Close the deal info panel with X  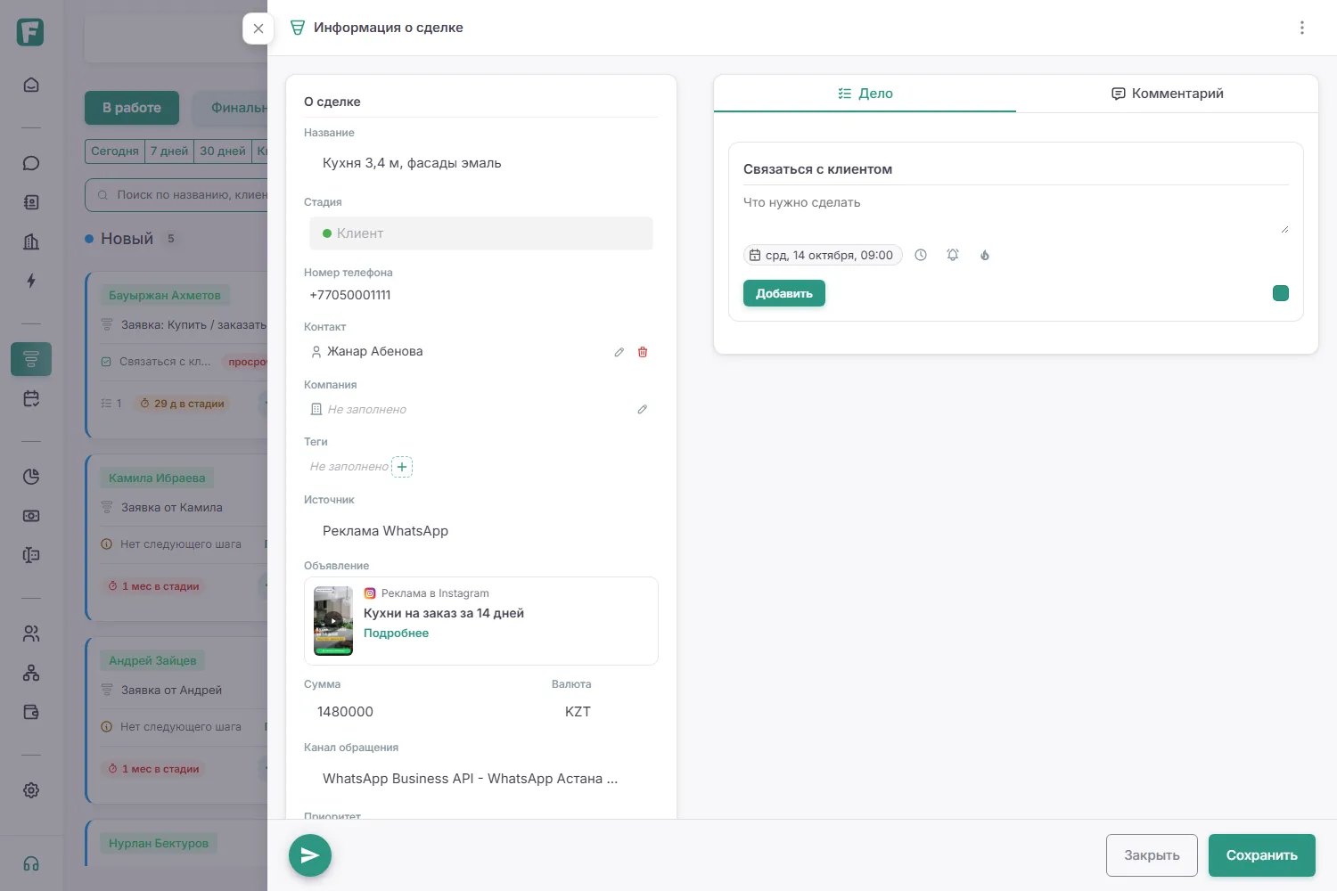point(258,29)
